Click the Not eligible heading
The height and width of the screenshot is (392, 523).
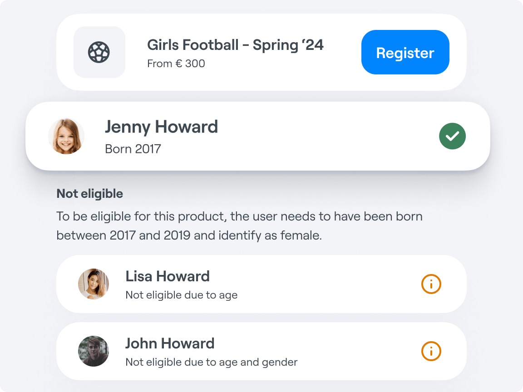(x=90, y=194)
